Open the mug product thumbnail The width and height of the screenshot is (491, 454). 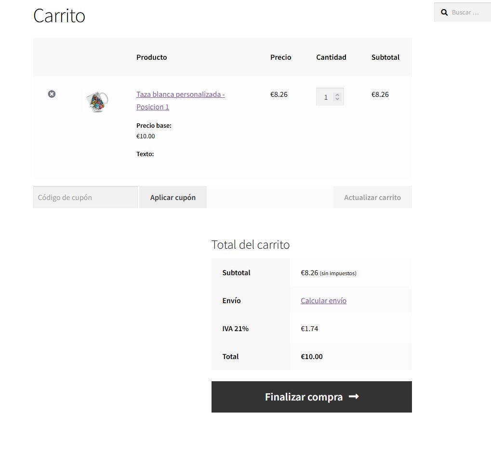(x=97, y=102)
